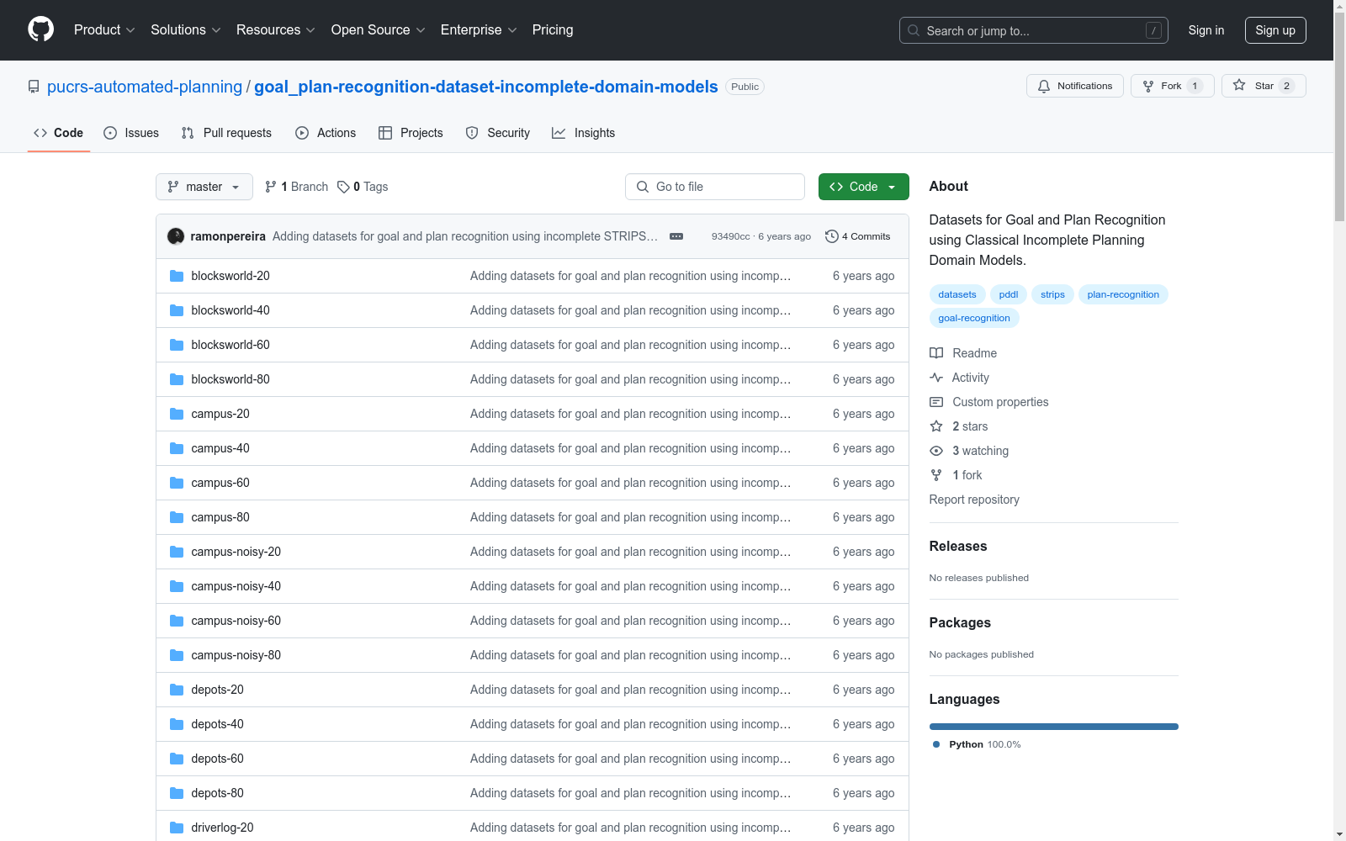Select the pddl topic tag
1346x841 pixels.
tap(1009, 294)
